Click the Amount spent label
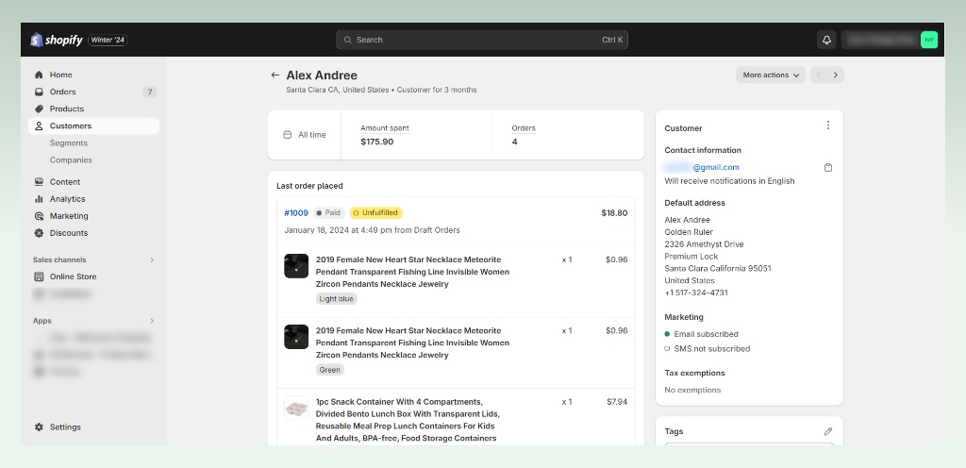Image resolution: width=966 pixels, height=468 pixels. pyautogui.click(x=385, y=128)
